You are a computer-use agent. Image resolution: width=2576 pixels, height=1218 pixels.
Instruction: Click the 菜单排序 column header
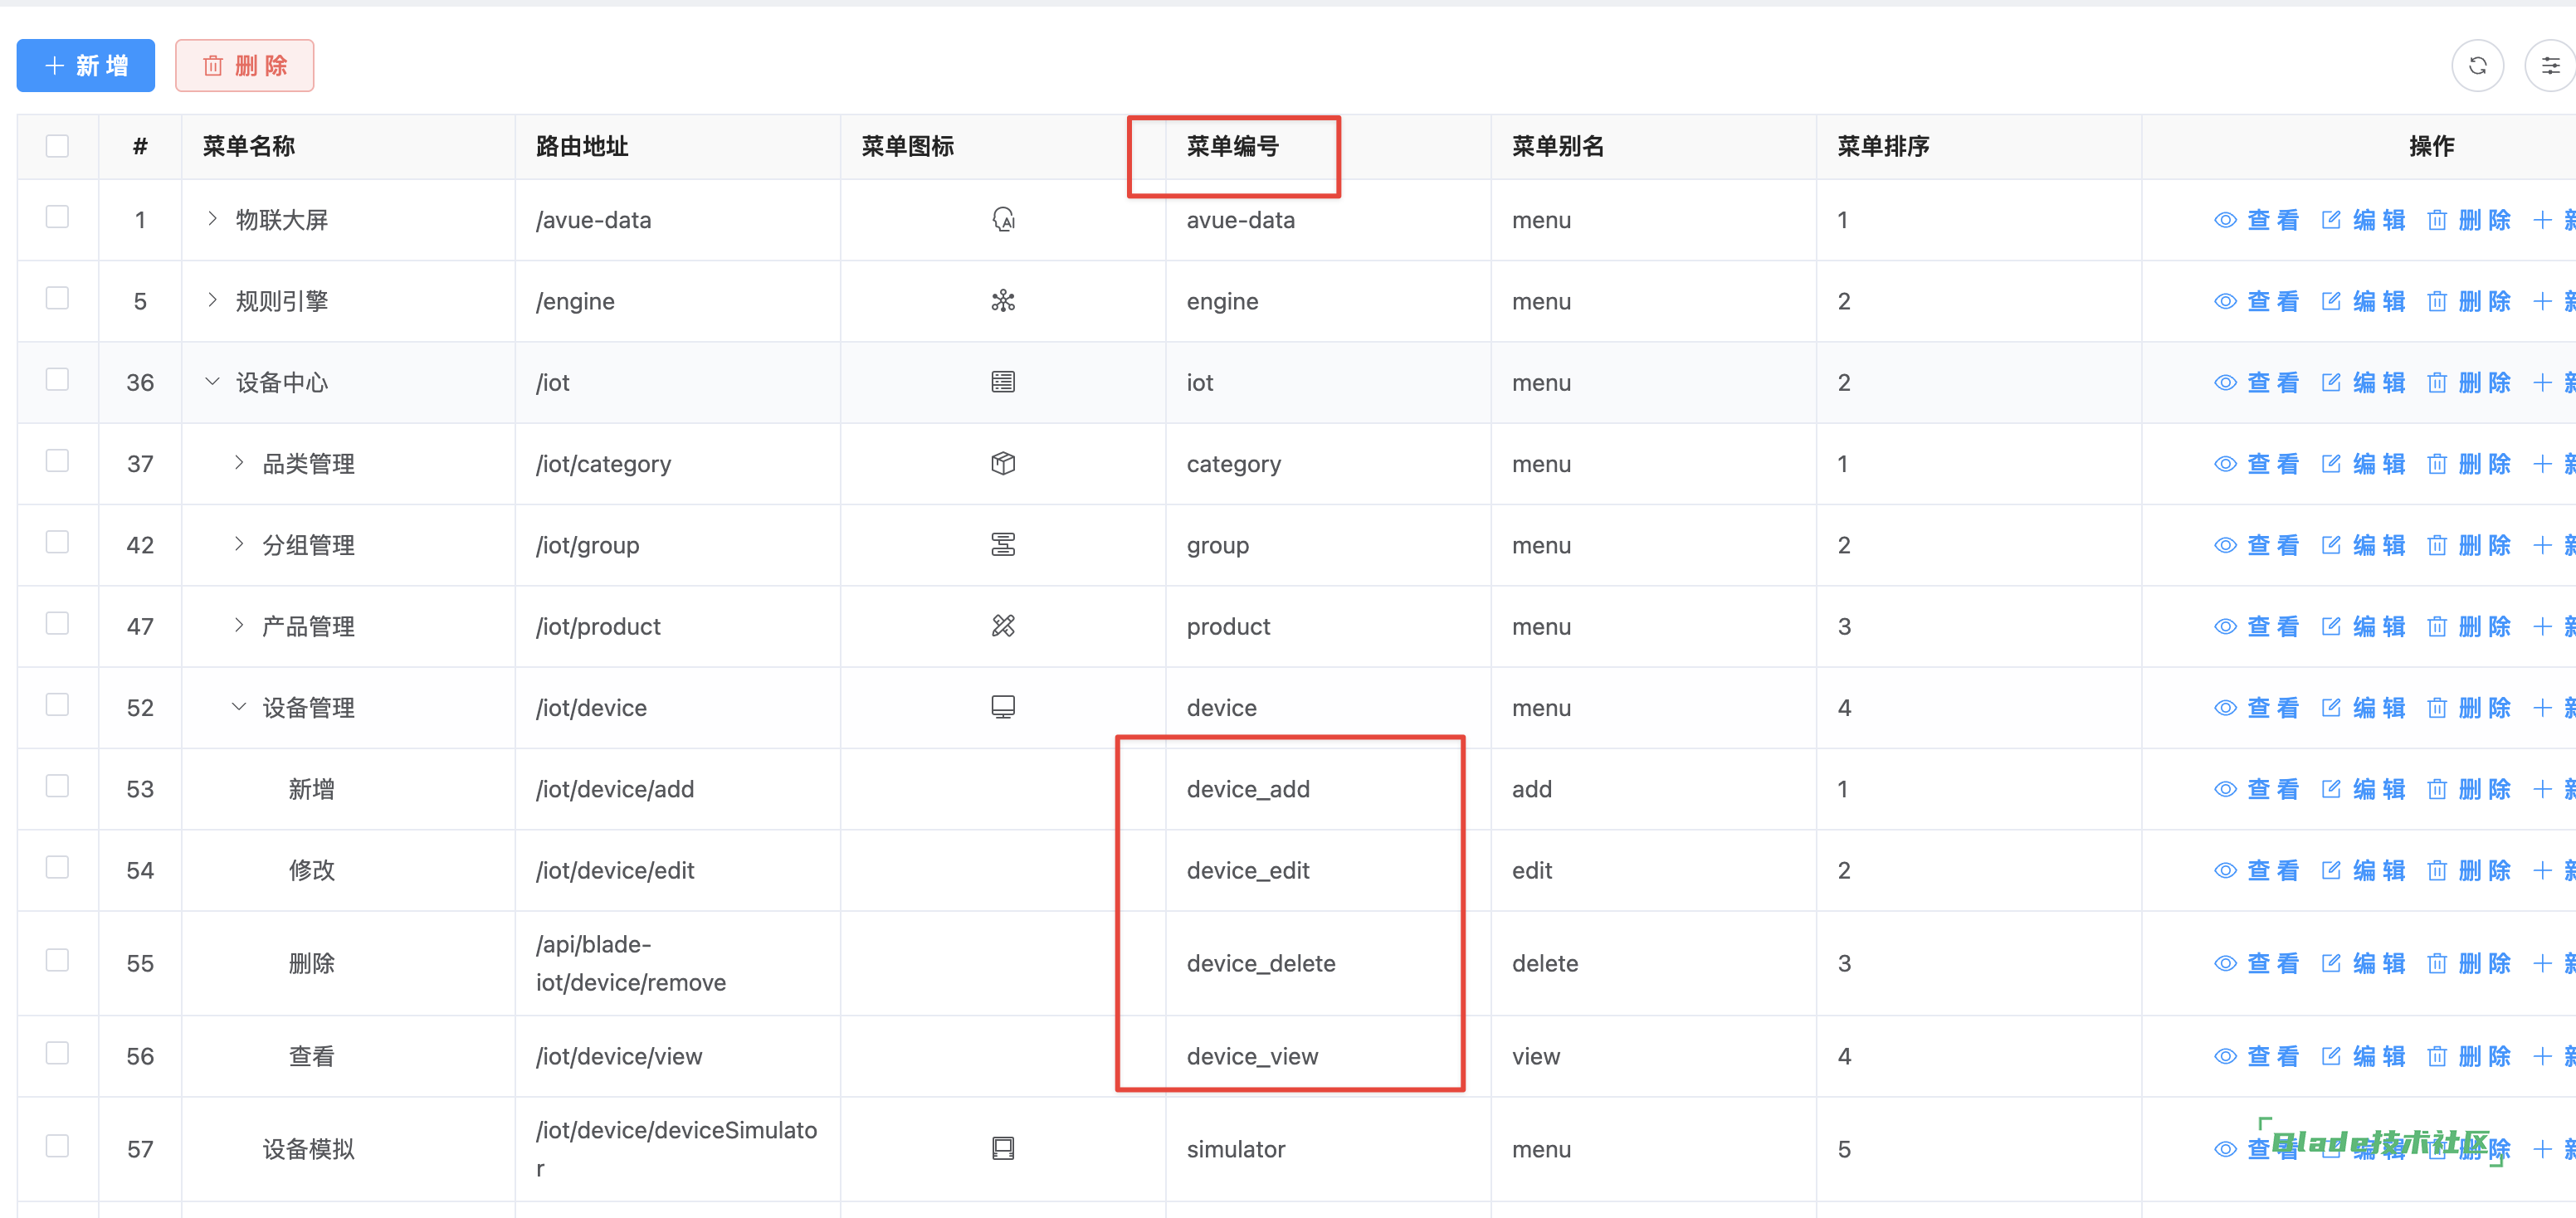point(1882,146)
